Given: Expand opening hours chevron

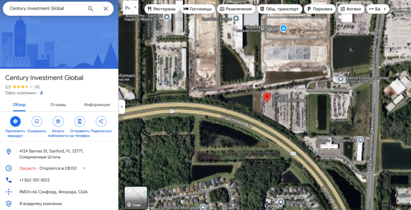Looking at the screenshot, I should point(84,168).
